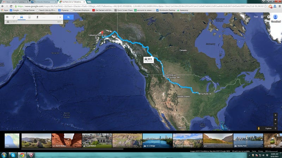282x158 pixels.
Task: Choose the walking directions icon
Action: 37,17
